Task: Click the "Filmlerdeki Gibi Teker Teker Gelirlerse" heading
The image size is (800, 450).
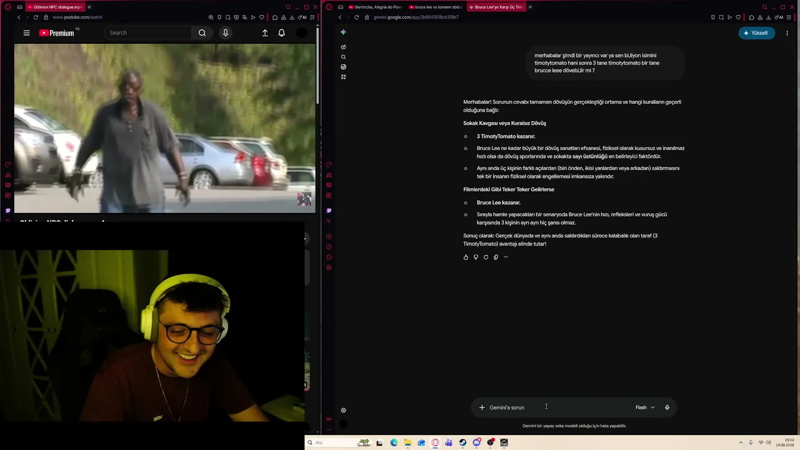Action: click(x=509, y=189)
